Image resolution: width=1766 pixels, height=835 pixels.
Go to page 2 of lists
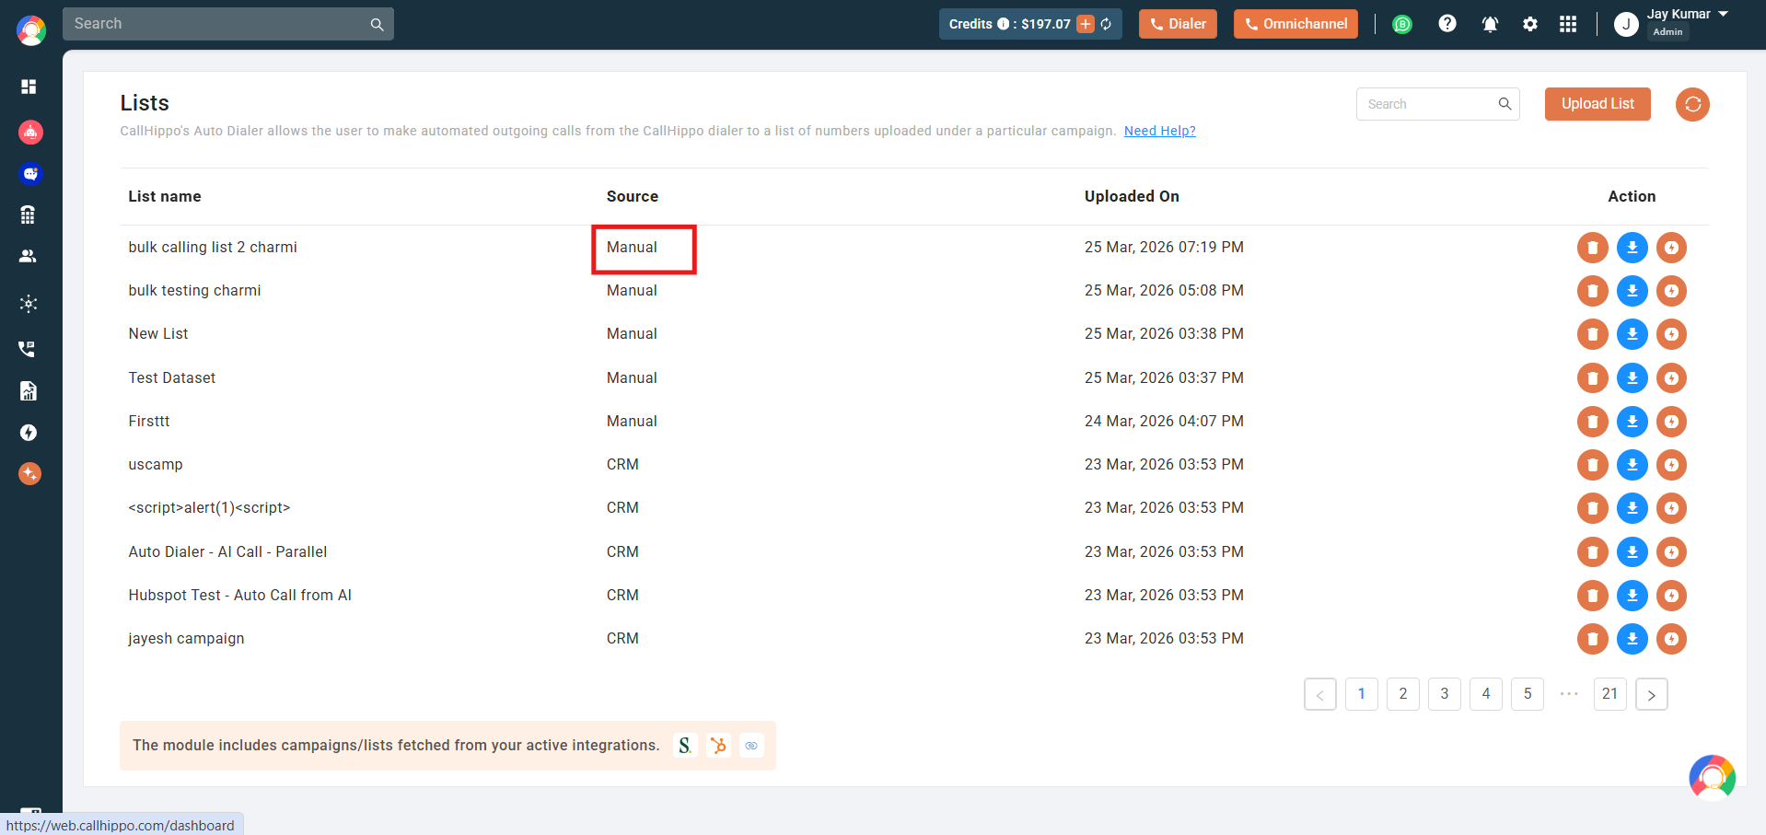tap(1403, 694)
